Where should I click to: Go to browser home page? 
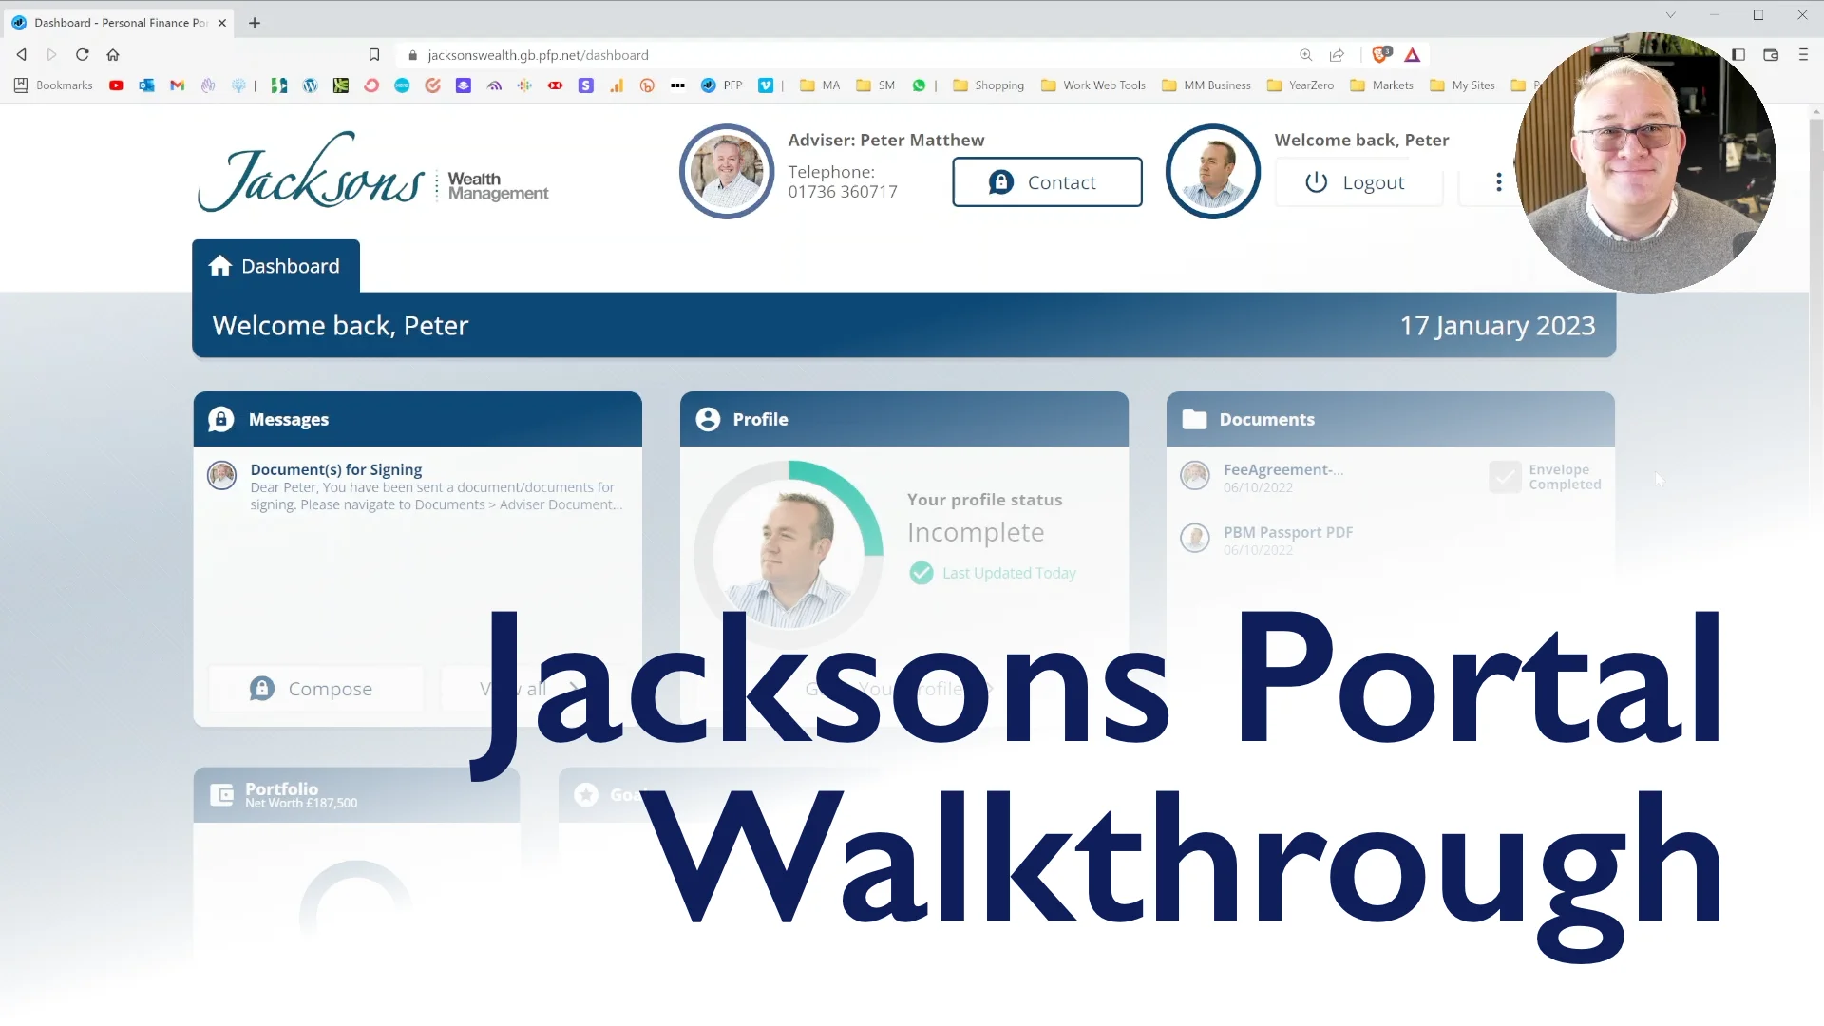113,55
